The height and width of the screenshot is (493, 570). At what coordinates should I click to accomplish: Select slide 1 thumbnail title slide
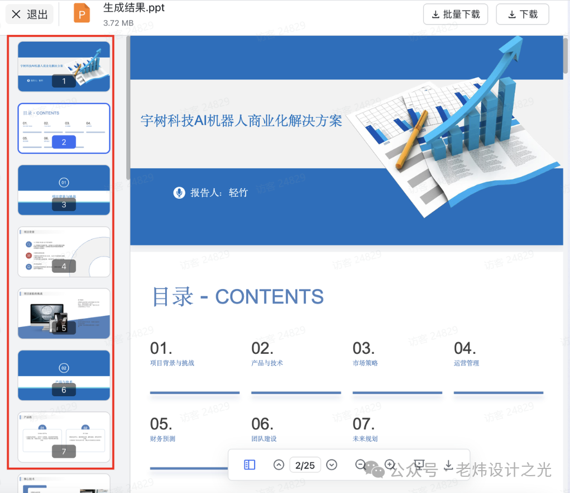tap(64, 66)
